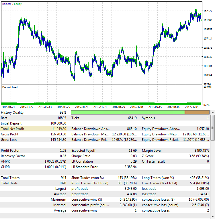Click the GHPR row label

pyautogui.click(x=5, y=167)
